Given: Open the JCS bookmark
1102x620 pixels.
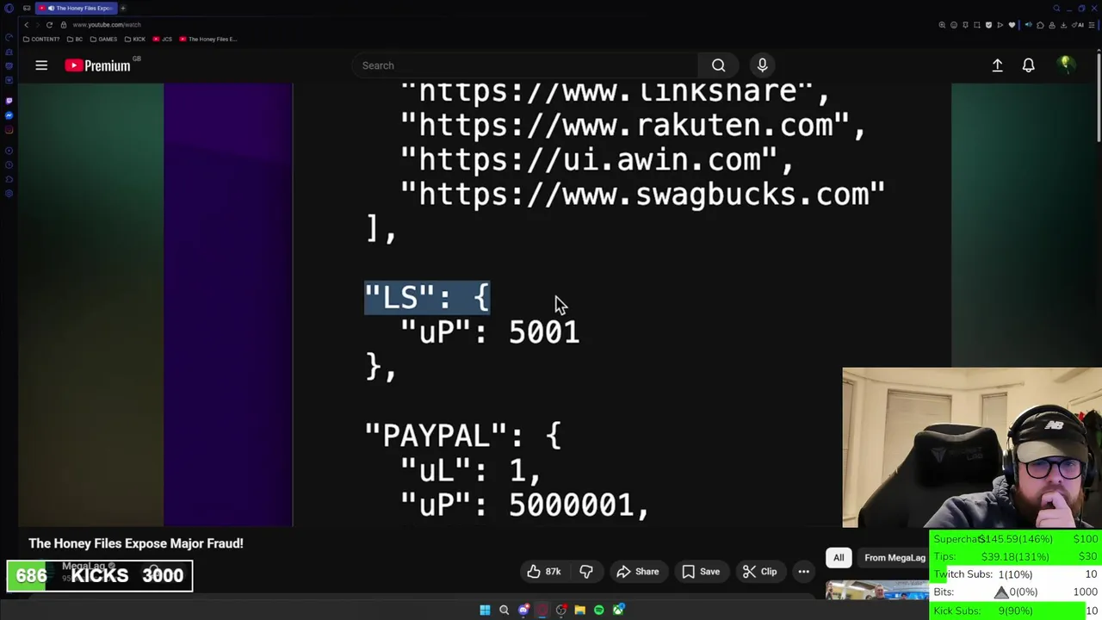Looking at the screenshot, I should pyautogui.click(x=163, y=39).
